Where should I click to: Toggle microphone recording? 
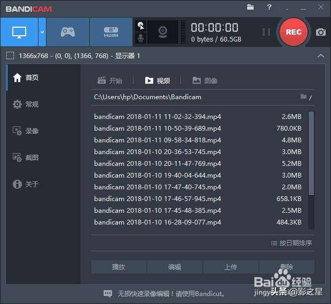(x=141, y=38)
